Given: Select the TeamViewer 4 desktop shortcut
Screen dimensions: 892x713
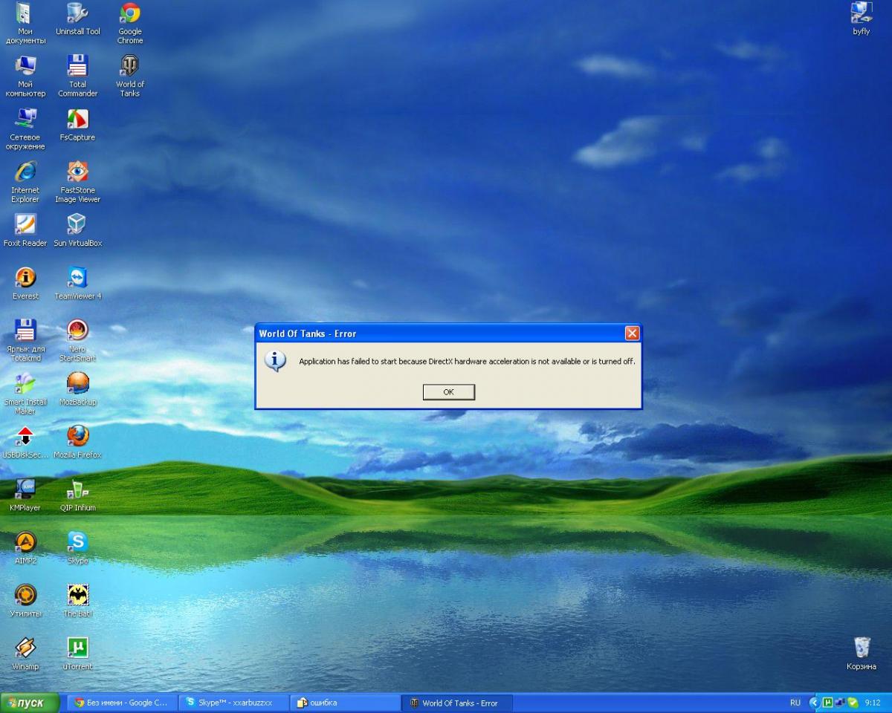Looking at the screenshot, I should [78, 283].
